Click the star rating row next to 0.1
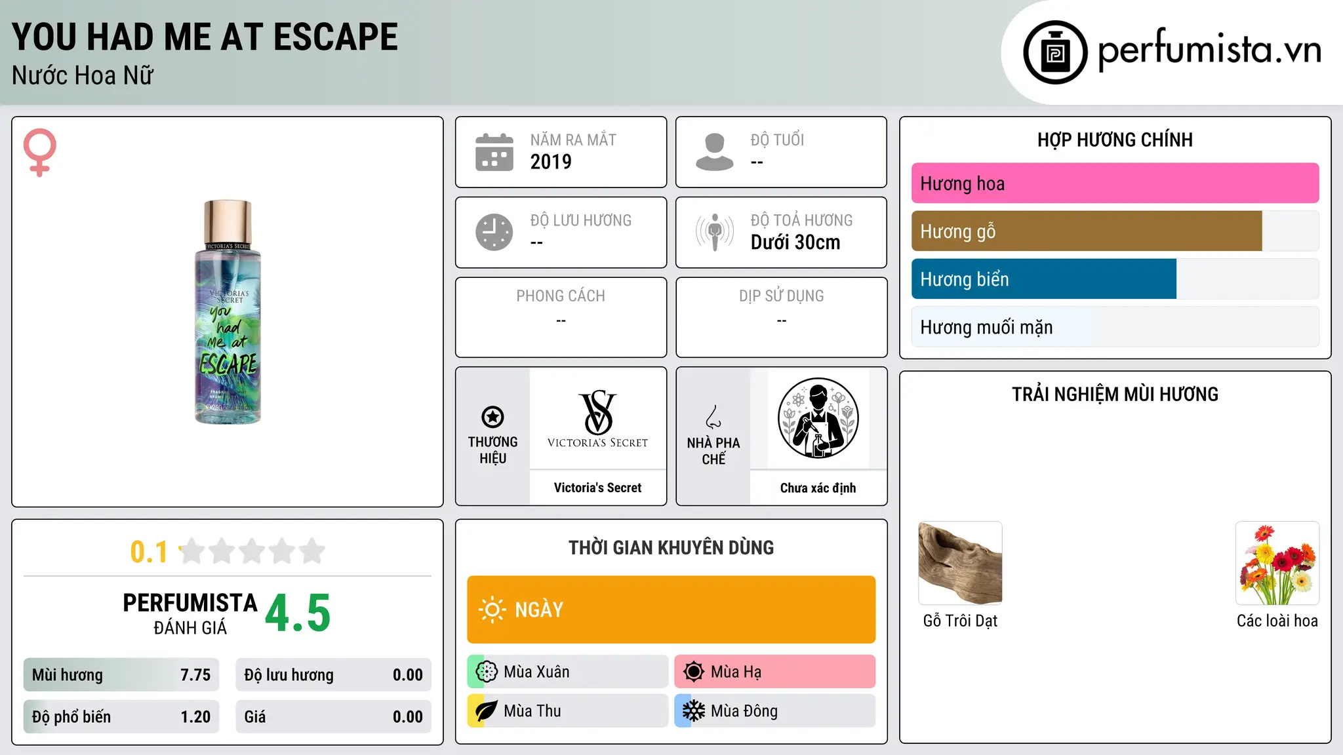 click(252, 551)
